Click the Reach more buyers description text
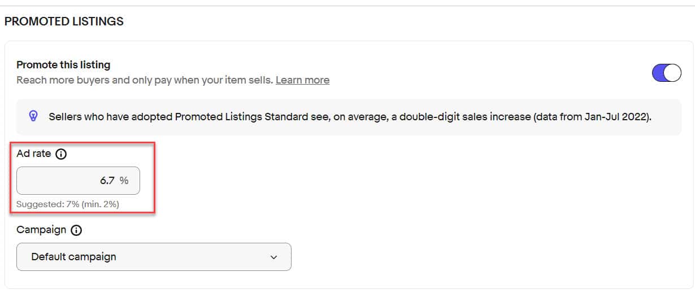Screen dimensions: 695x302 pos(145,80)
